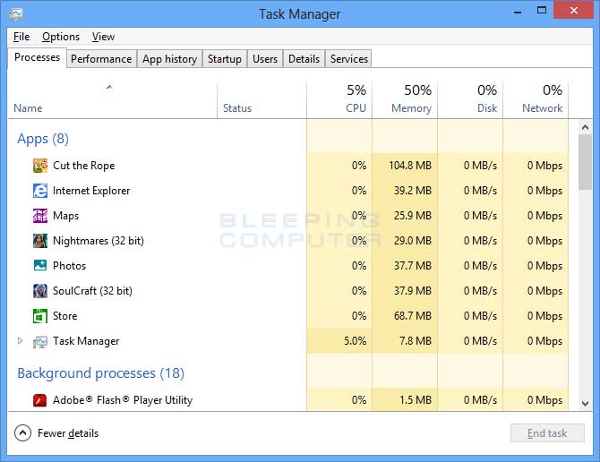Click the Internet Explorer icon
The width and height of the screenshot is (600, 462).
point(40,191)
